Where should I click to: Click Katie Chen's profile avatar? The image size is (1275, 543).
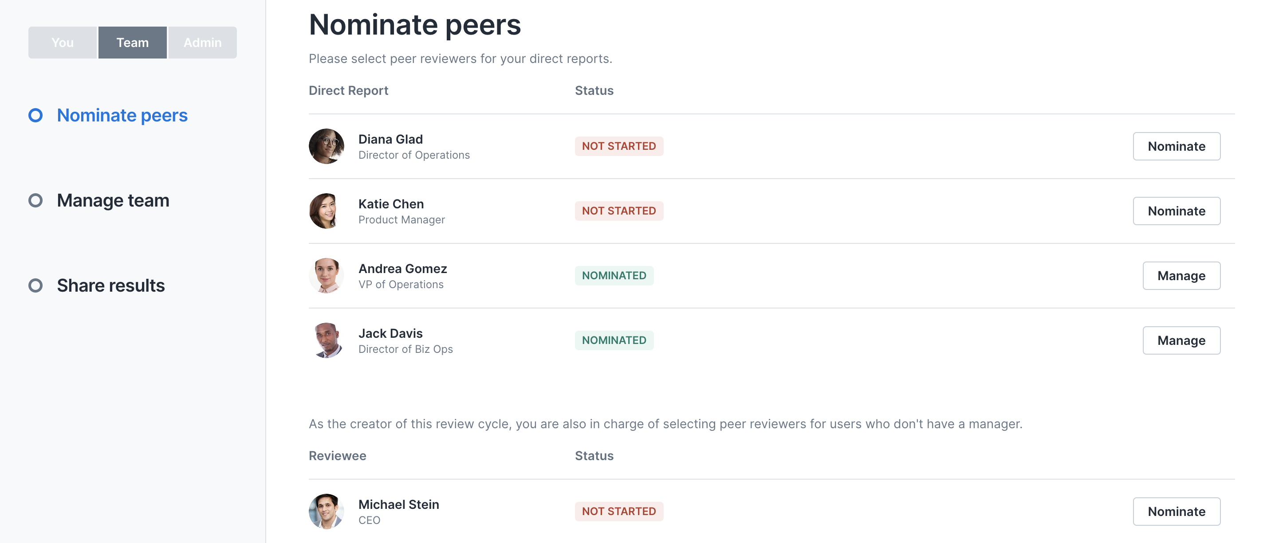(x=326, y=211)
